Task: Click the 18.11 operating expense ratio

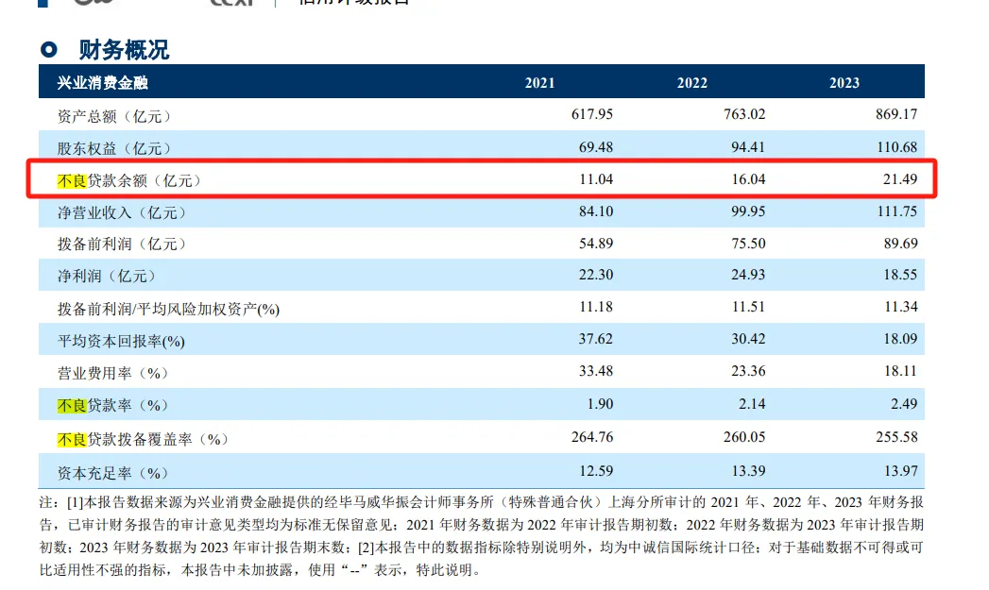Action: [x=900, y=371]
